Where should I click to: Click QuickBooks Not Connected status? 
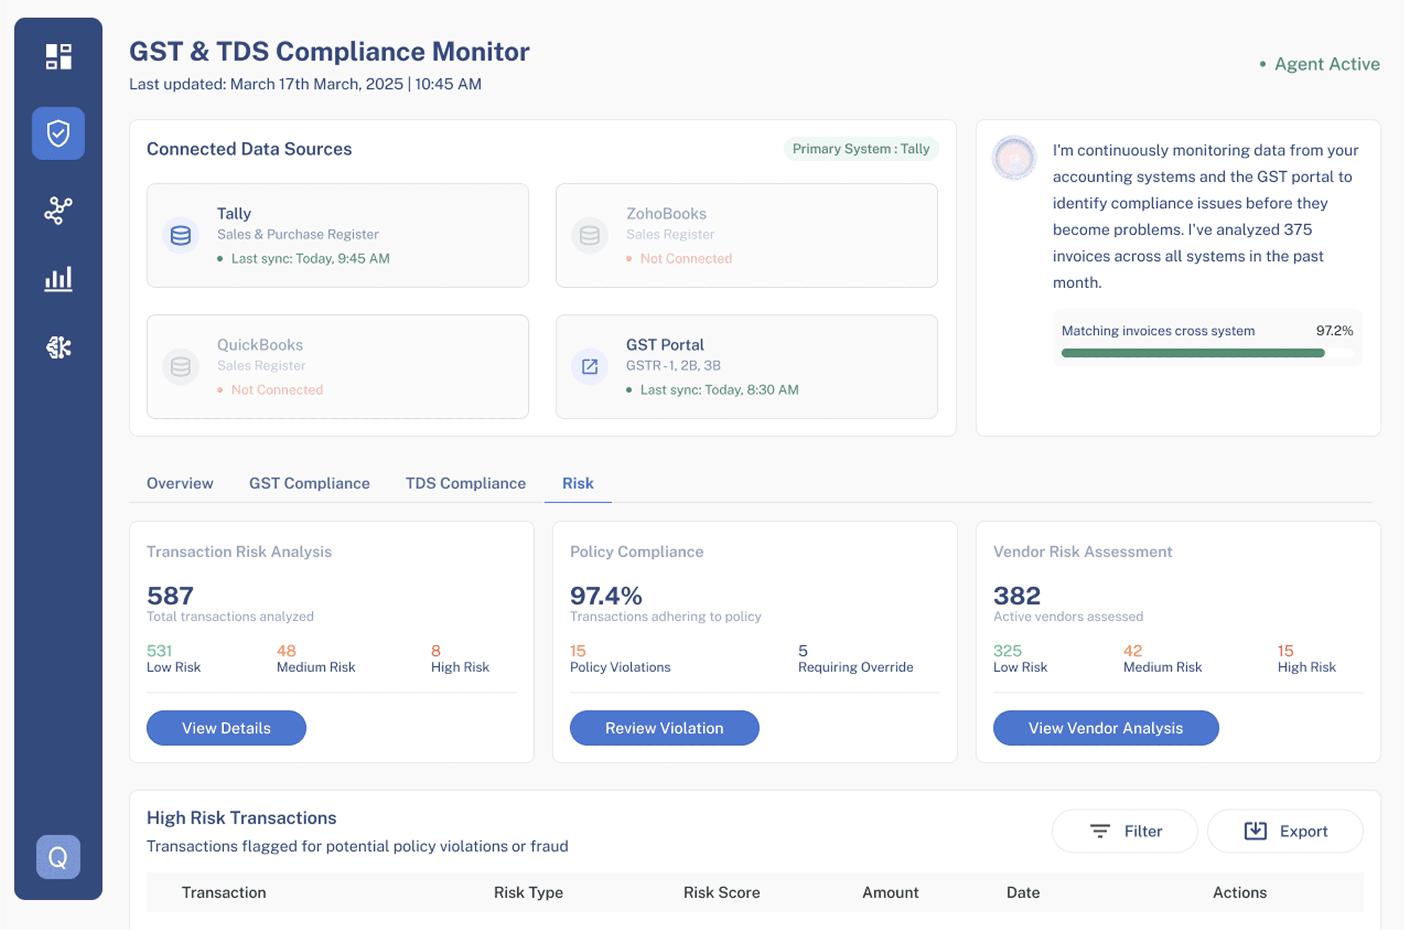pyautogui.click(x=270, y=390)
